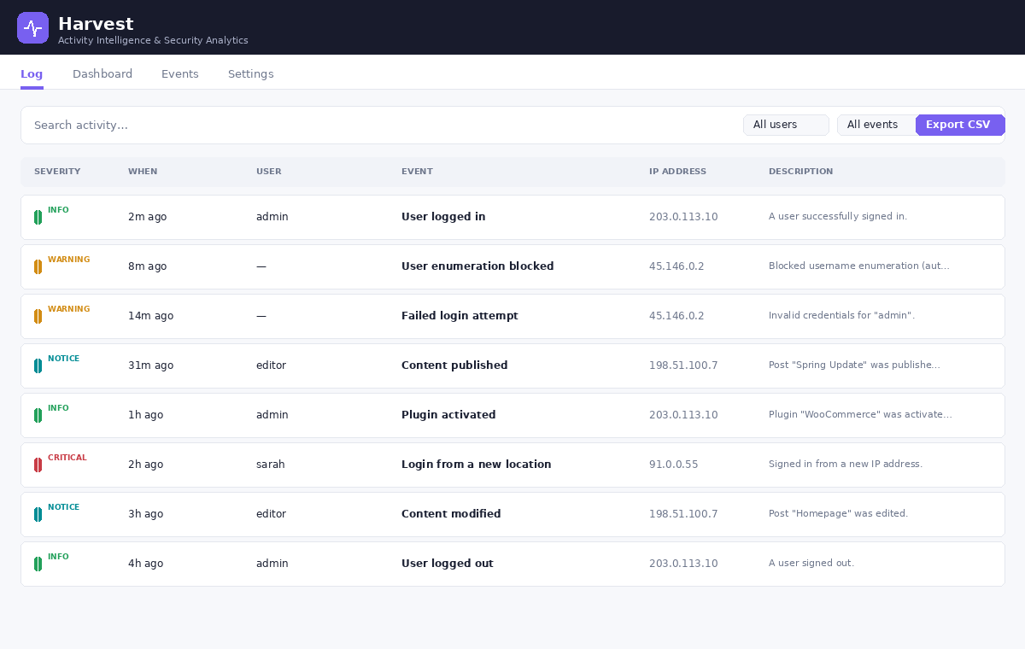The height and width of the screenshot is (649, 1025).
Task: Open the "Failed login attempt" event
Action: [460, 316]
